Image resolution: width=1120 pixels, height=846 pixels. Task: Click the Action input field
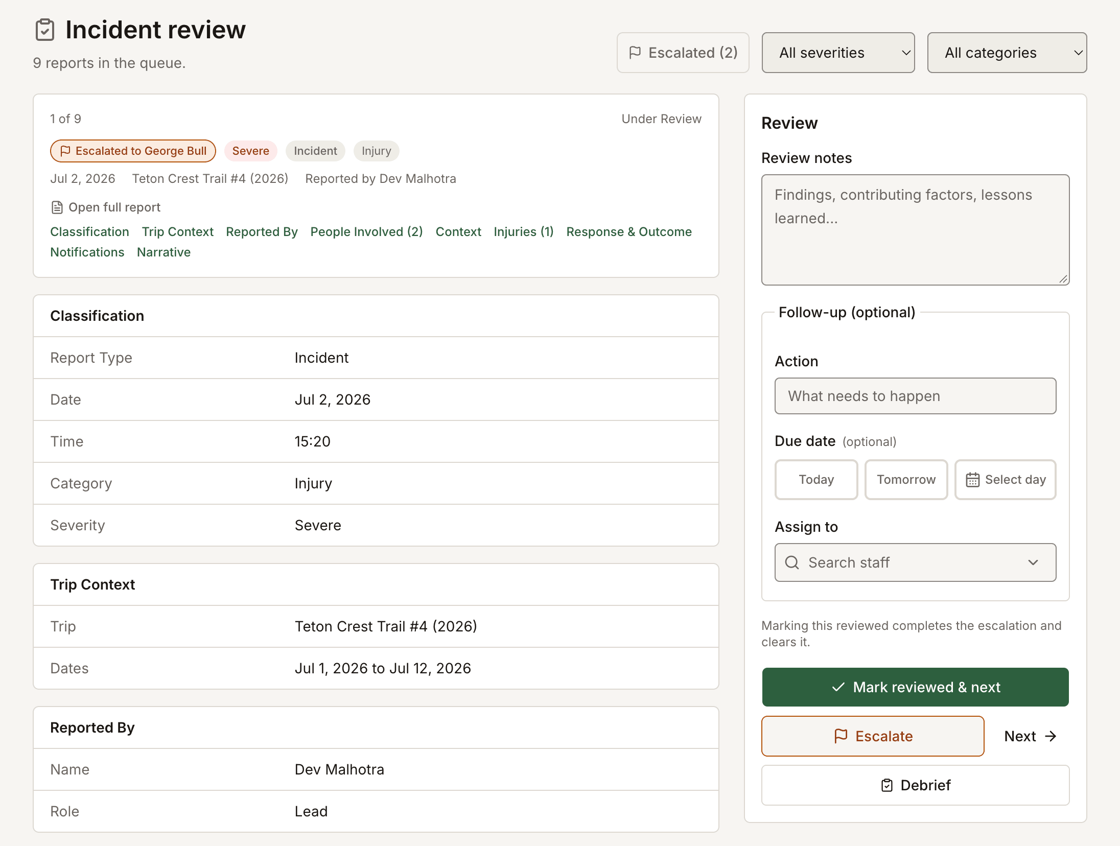pos(915,396)
